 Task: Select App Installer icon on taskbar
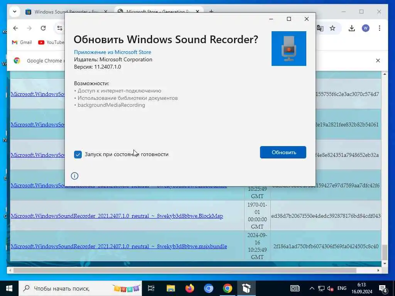[246, 288]
